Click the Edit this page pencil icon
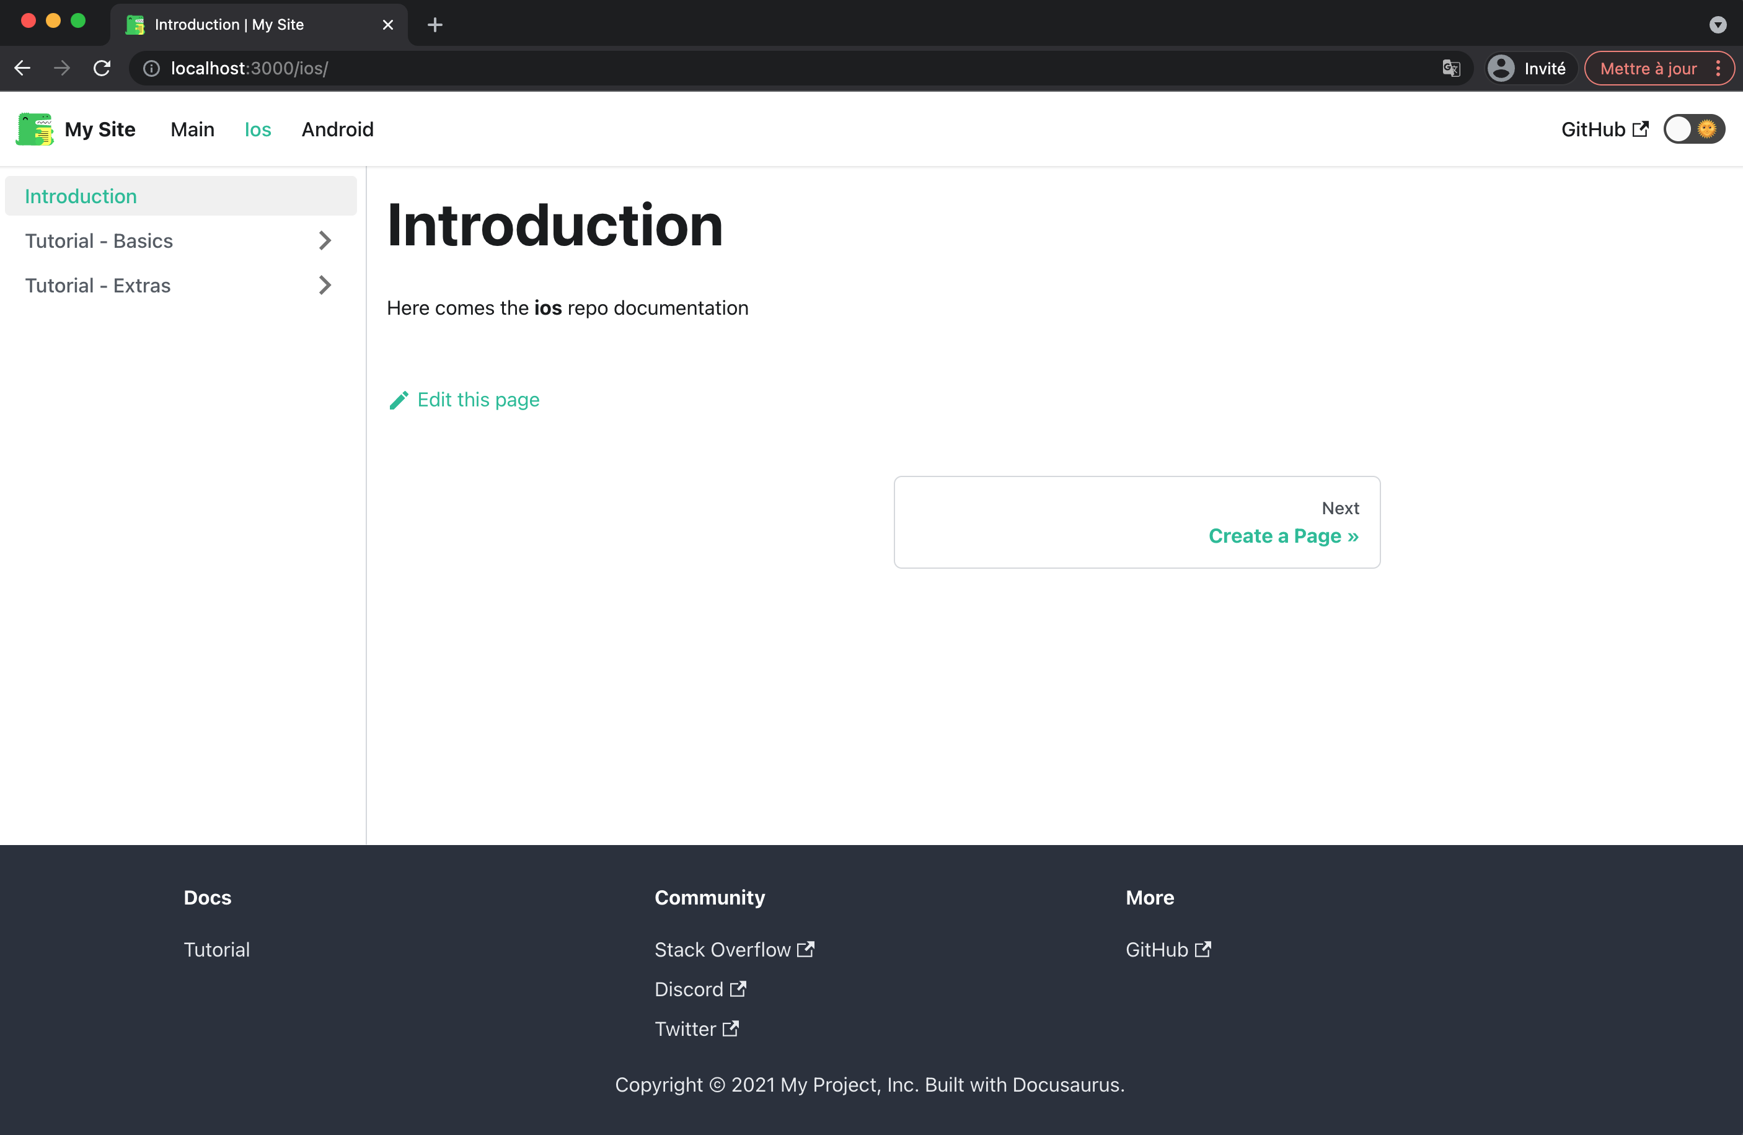This screenshot has width=1743, height=1135. coord(400,400)
